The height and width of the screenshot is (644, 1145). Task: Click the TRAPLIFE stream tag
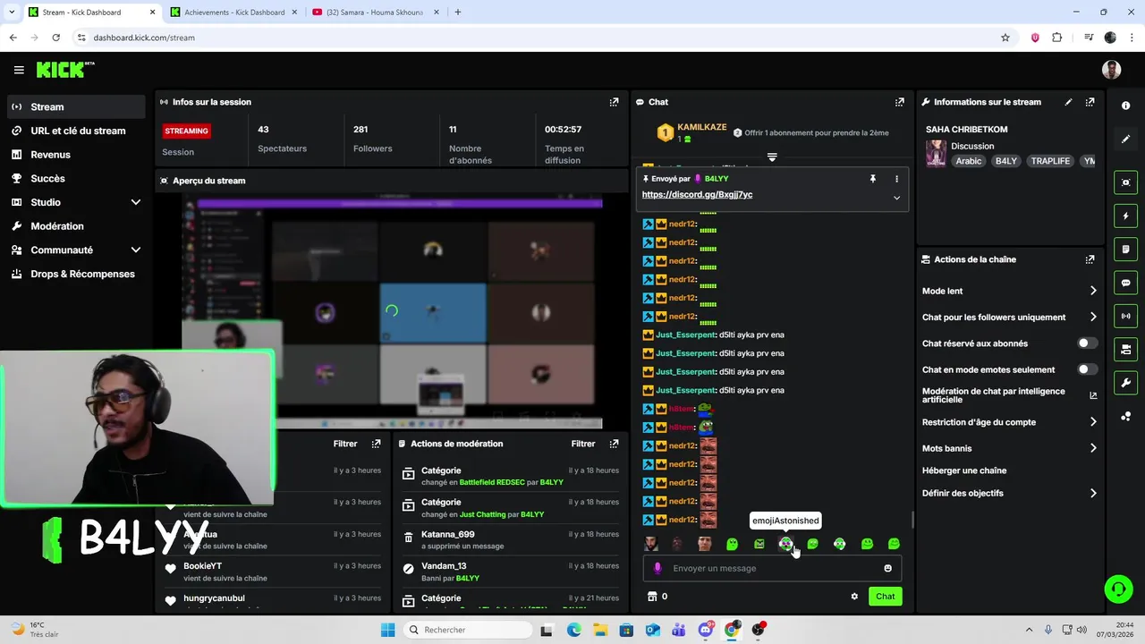(x=1050, y=161)
